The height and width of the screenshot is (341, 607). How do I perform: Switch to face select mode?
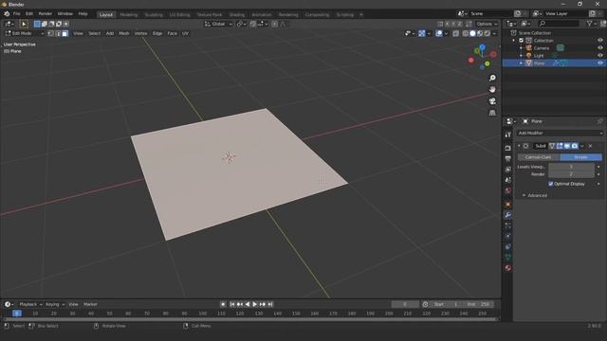coord(65,34)
